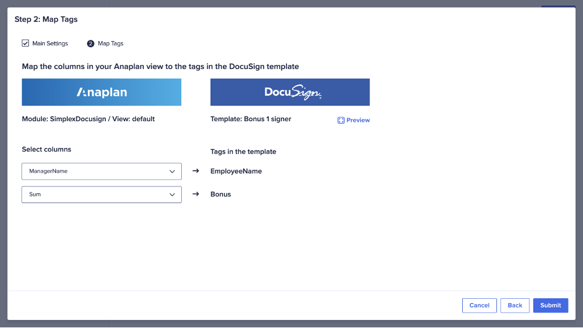Click the Main Settings checkmark icon
The image size is (583, 328).
tap(26, 43)
